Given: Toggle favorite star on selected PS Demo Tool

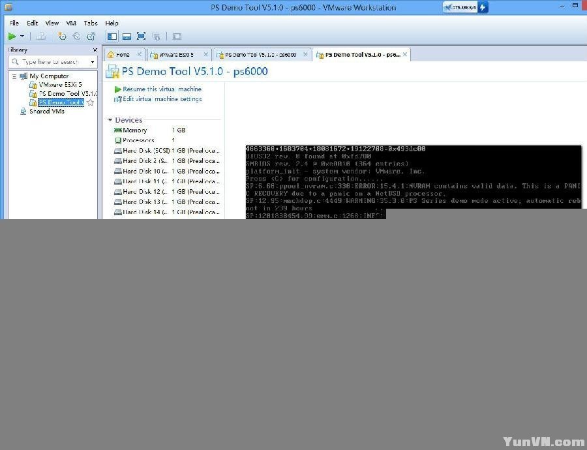Looking at the screenshot, I should click(90, 102).
